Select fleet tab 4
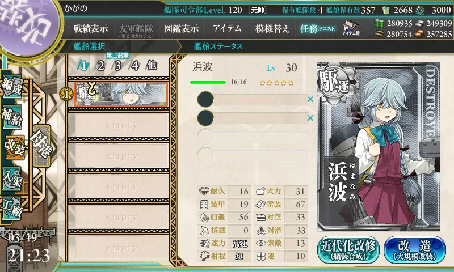This screenshot has width=454, height=272. [135, 66]
